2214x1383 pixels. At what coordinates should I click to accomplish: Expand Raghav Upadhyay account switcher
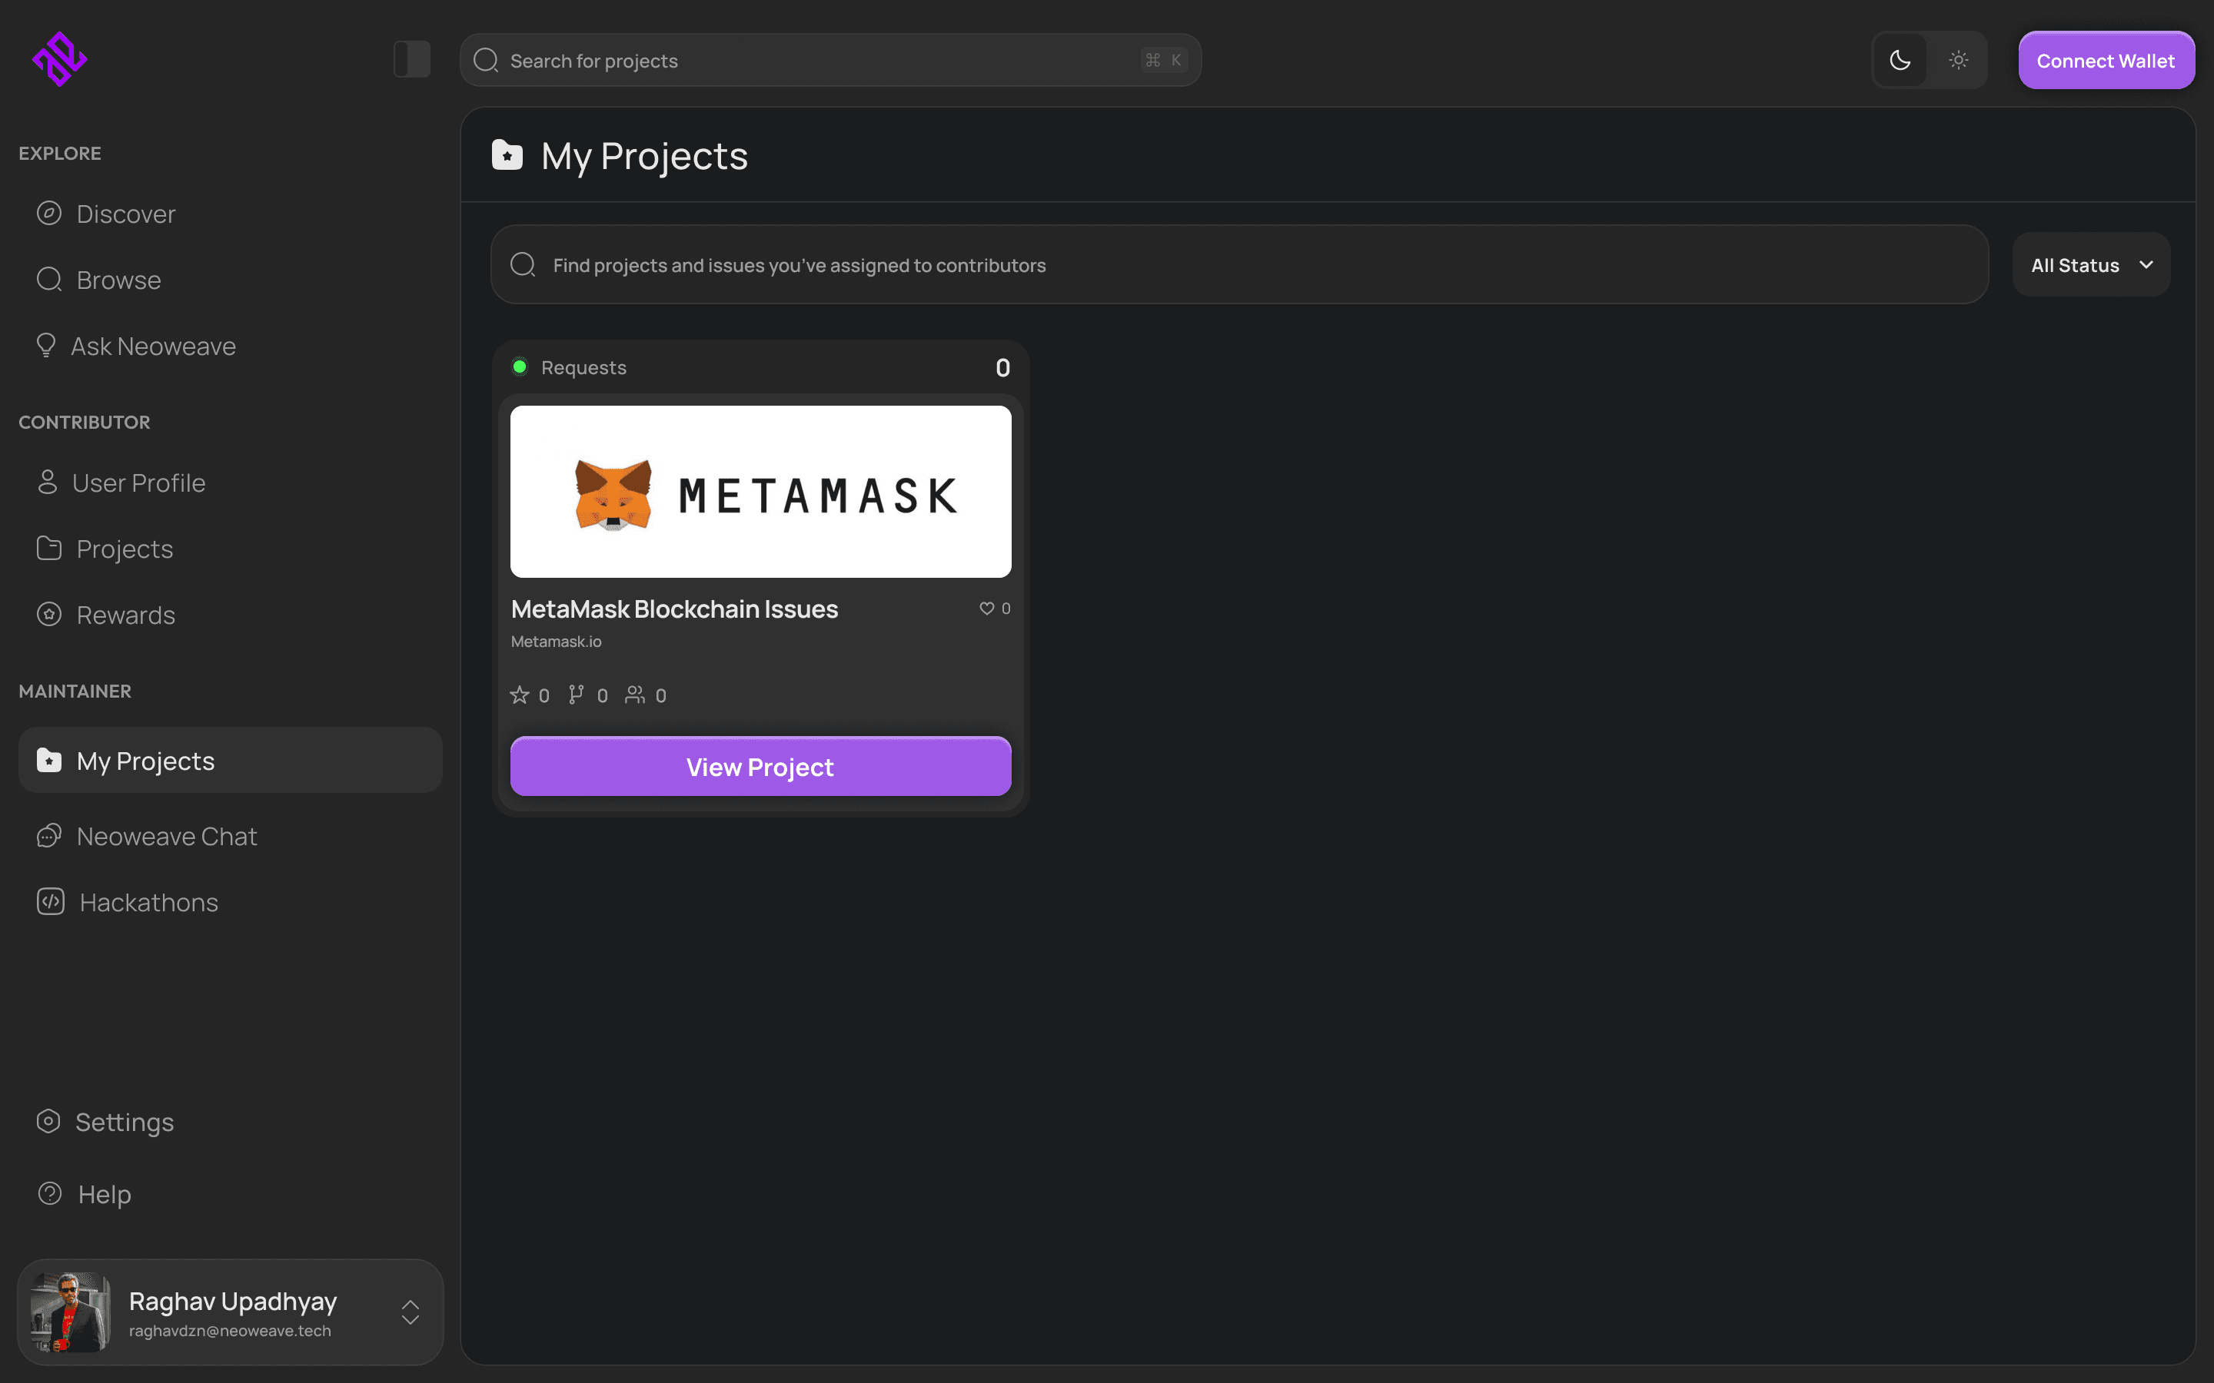(410, 1312)
